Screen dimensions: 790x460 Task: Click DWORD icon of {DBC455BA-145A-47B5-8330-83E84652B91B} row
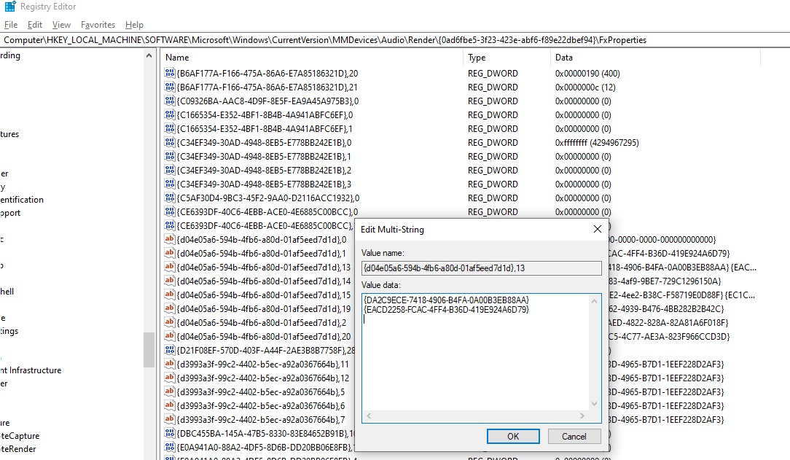(170, 433)
